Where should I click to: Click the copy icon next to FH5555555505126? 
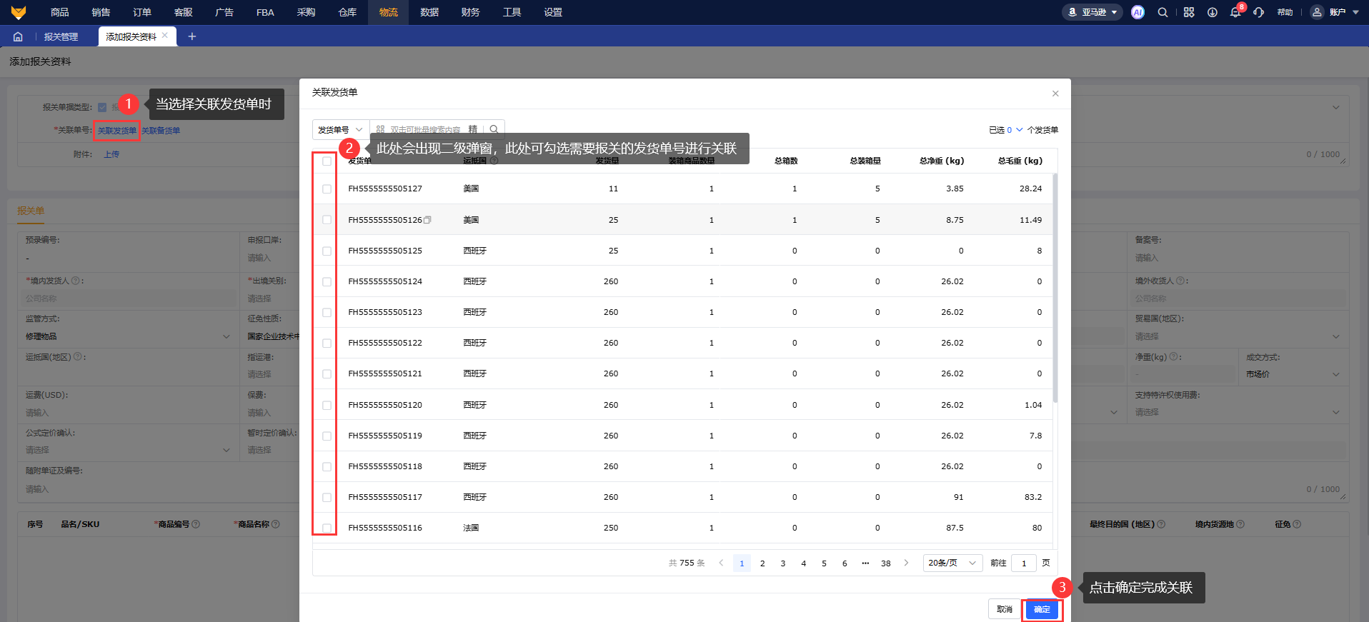(427, 220)
